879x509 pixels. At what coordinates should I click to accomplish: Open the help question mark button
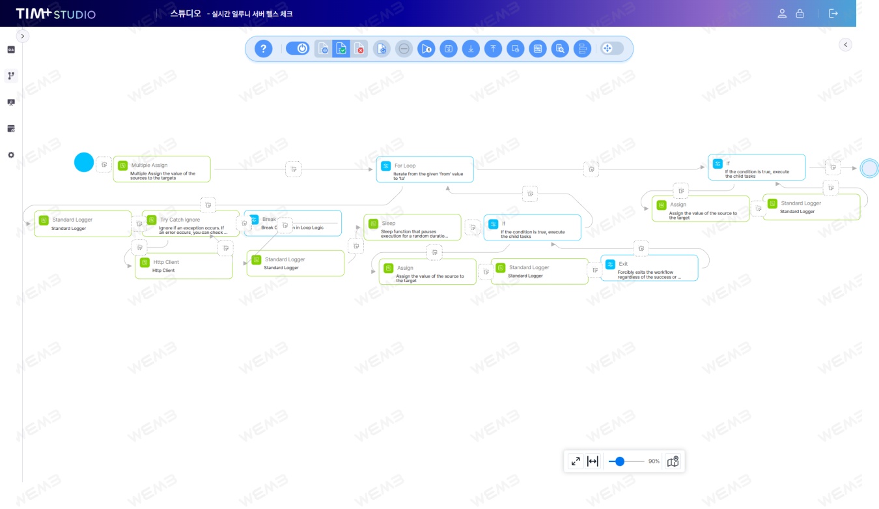pyautogui.click(x=263, y=49)
